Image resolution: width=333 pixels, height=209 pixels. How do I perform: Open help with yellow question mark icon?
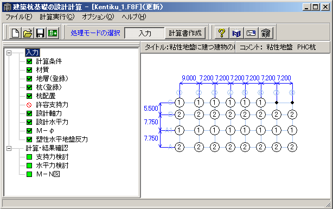[x=222, y=33]
